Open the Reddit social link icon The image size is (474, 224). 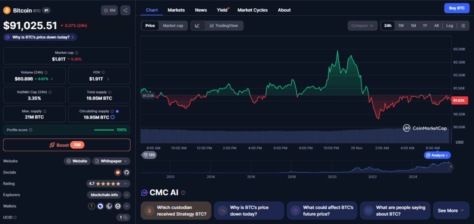pyautogui.click(x=118, y=172)
